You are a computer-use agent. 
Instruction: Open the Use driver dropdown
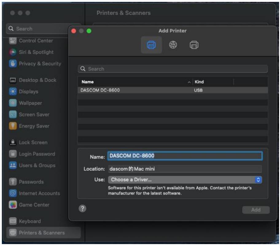185,180
